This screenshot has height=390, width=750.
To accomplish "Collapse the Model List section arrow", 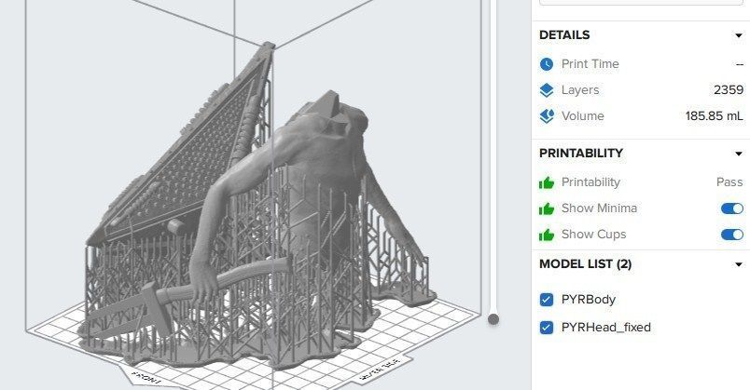I will 739,264.
